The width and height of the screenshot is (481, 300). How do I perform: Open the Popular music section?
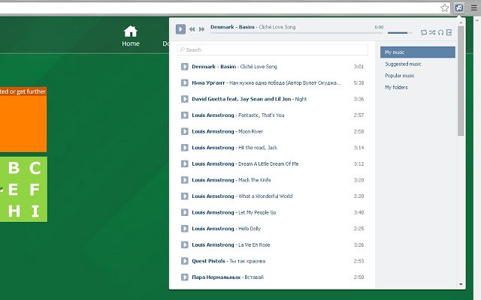tap(399, 76)
